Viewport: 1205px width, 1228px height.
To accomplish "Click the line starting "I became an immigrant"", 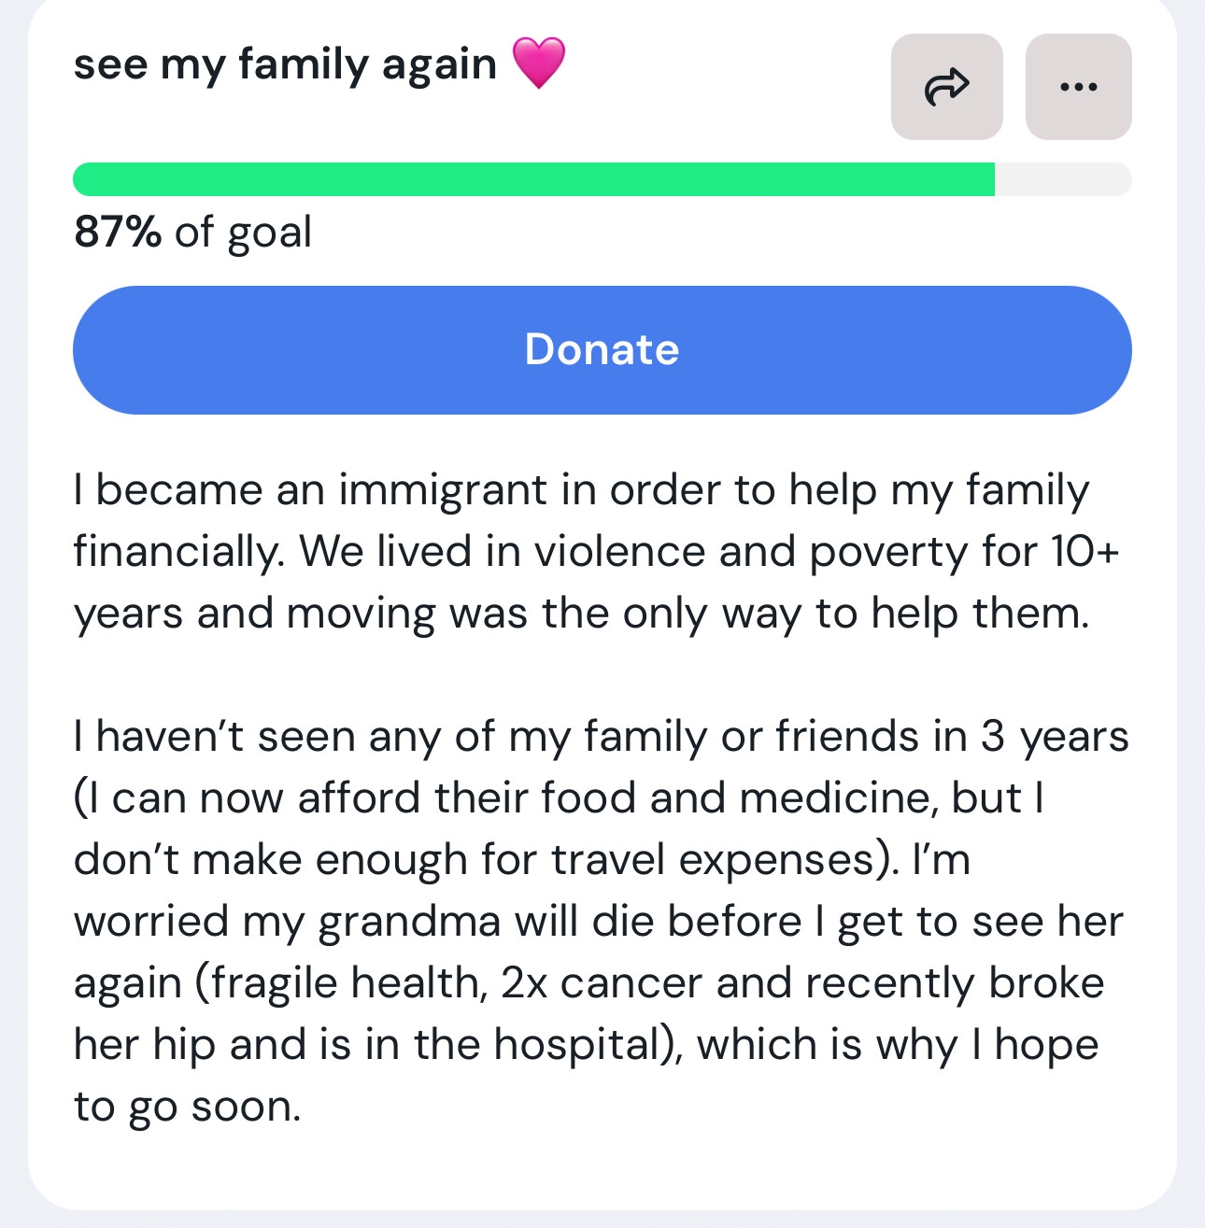I will coord(581,490).
